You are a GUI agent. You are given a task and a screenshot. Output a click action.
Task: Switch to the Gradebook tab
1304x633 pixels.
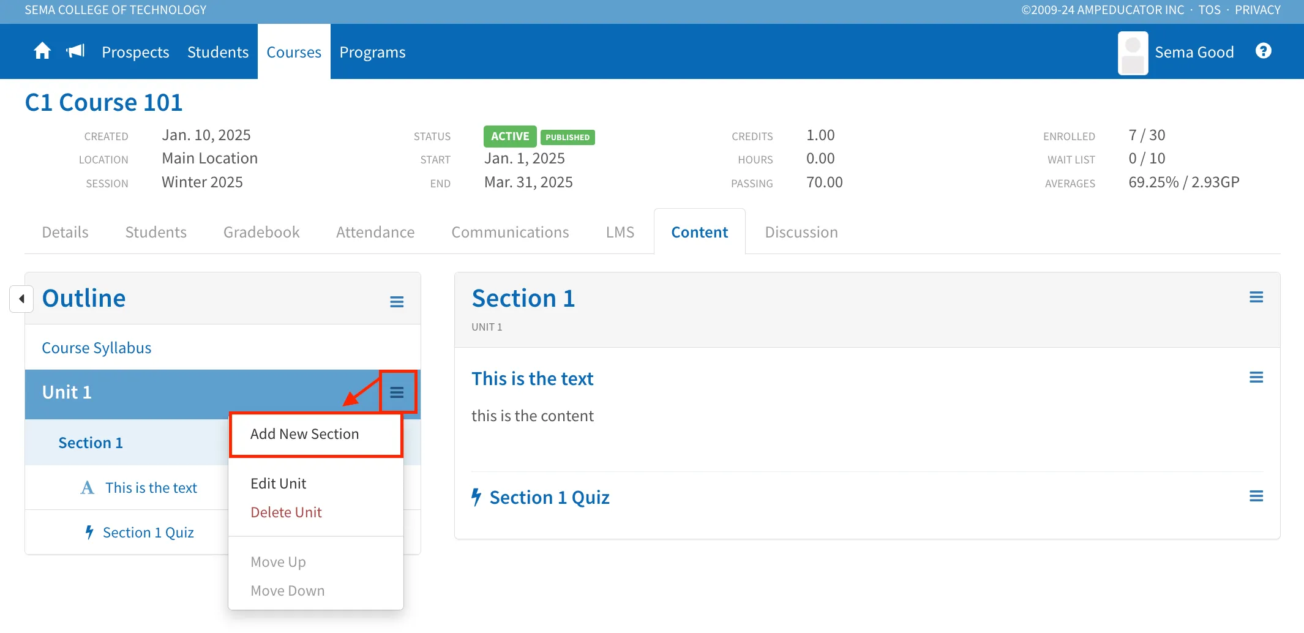point(261,232)
